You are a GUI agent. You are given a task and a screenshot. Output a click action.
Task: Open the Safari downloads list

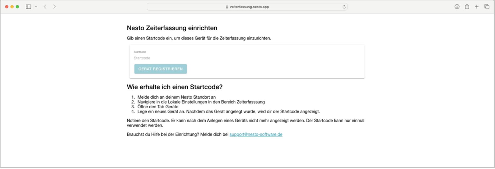point(457,7)
